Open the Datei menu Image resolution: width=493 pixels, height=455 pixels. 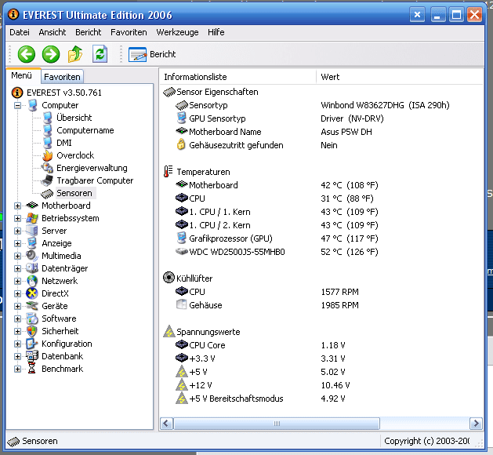tap(20, 32)
